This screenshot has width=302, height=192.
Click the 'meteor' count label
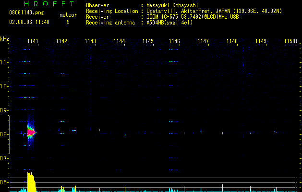68,15
